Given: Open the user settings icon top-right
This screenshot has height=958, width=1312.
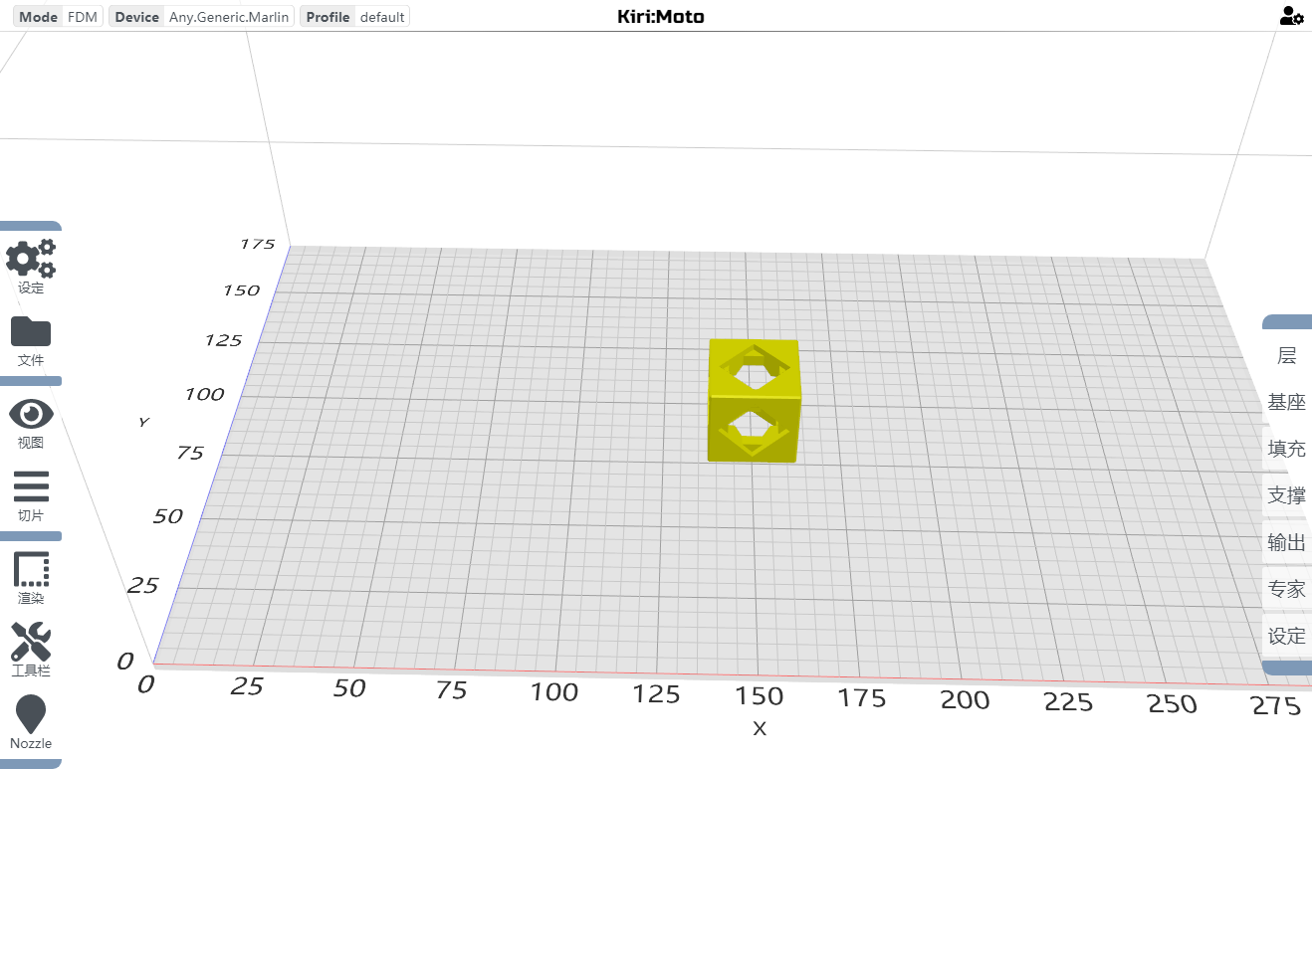Looking at the screenshot, I should pyautogui.click(x=1291, y=16).
